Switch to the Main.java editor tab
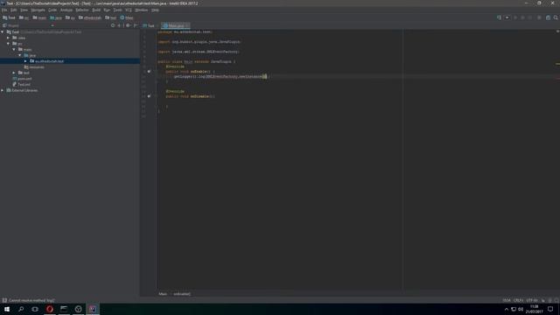 [175, 25]
